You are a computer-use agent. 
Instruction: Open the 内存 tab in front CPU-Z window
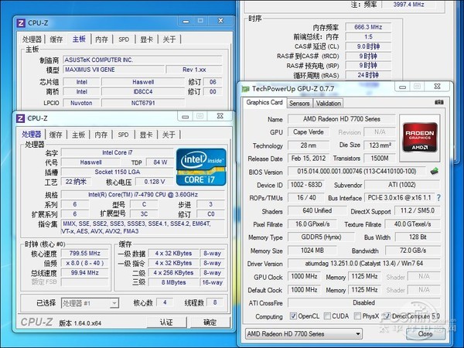click(x=101, y=135)
